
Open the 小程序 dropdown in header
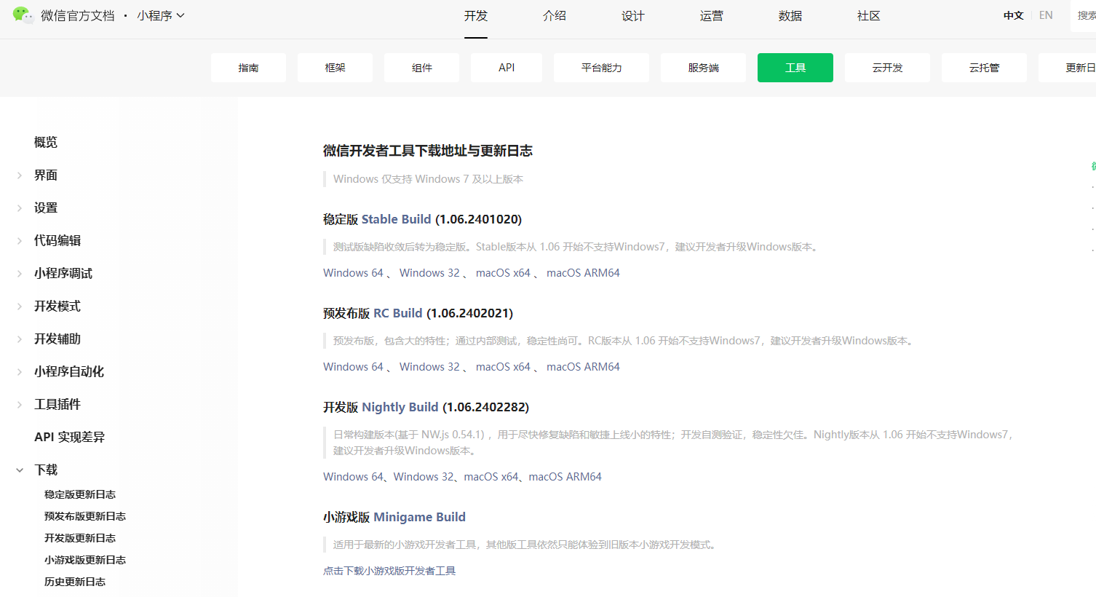pos(160,15)
